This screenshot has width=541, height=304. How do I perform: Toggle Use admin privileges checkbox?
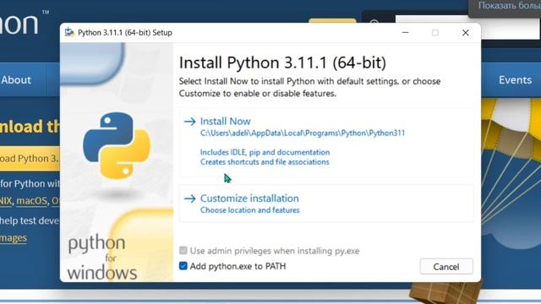pyautogui.click(x=183, y=250)
